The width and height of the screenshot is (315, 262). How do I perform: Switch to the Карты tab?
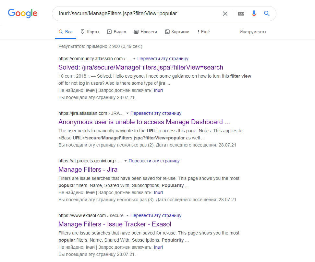pos(90,32)
